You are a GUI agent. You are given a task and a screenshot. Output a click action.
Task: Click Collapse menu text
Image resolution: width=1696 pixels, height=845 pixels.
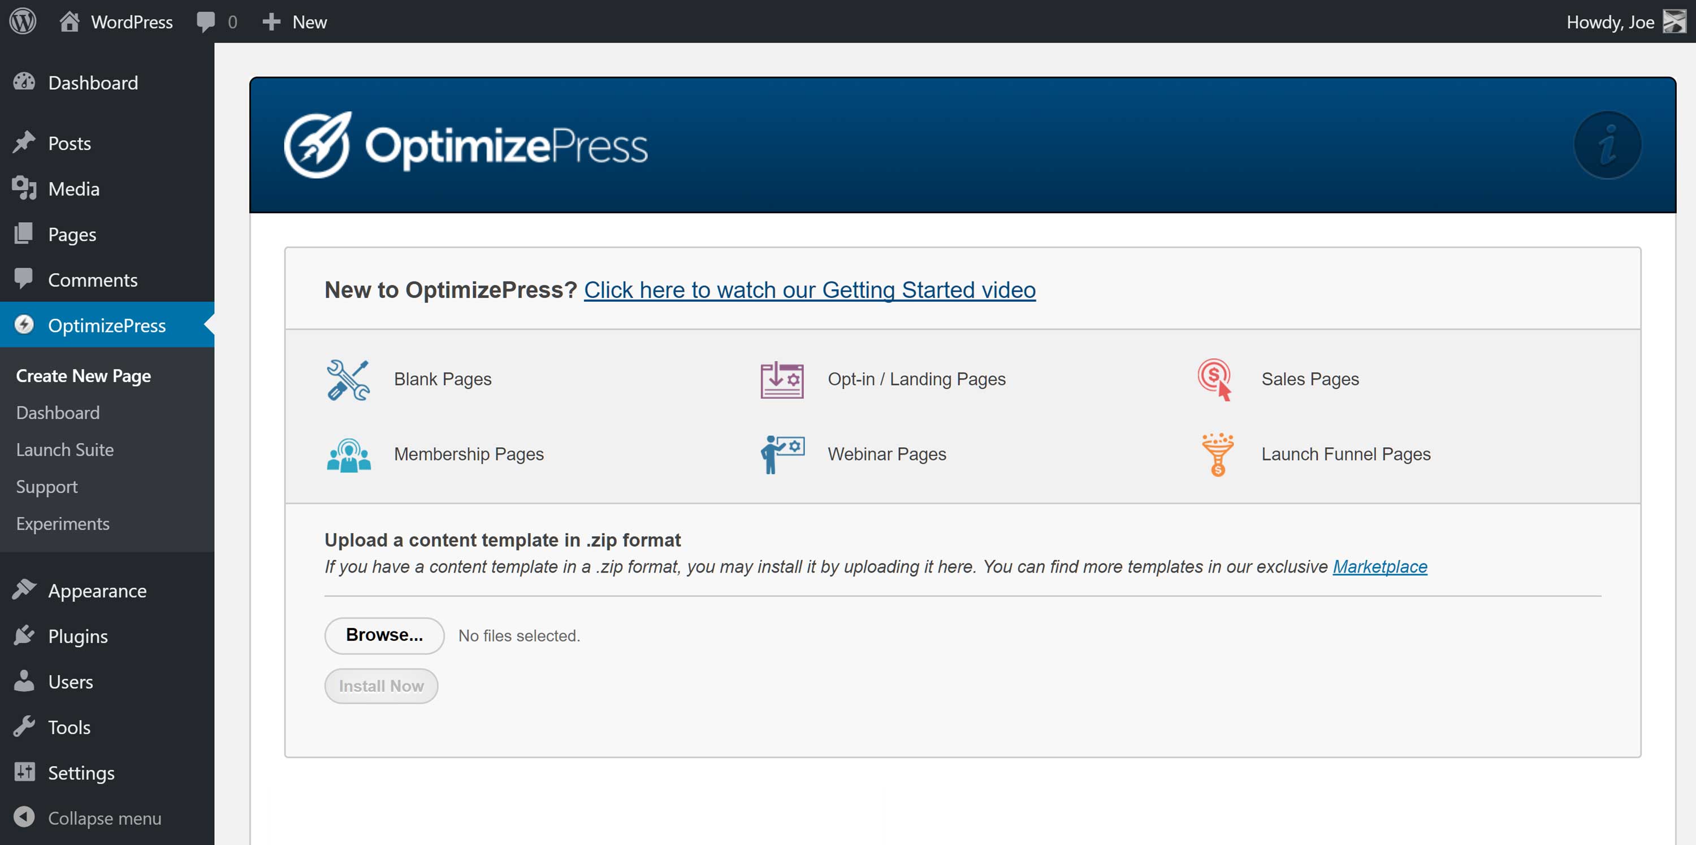(105, 818)
